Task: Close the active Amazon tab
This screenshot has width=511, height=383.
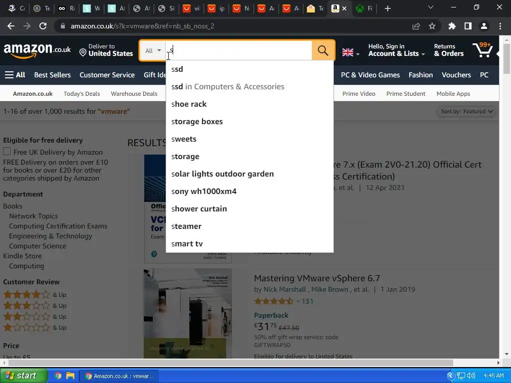Action: point(344,8)
